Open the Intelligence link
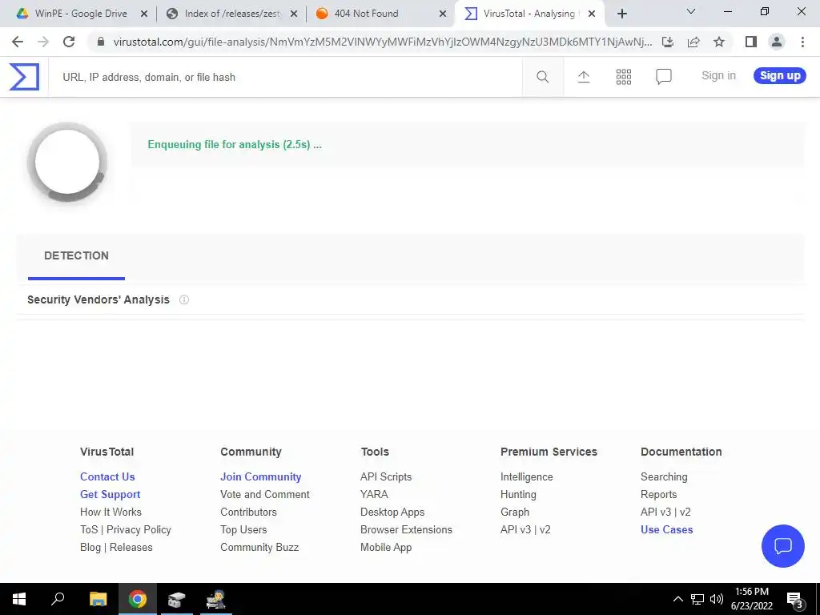The height and width of the screenshot is (615, 820). [527, 477]
